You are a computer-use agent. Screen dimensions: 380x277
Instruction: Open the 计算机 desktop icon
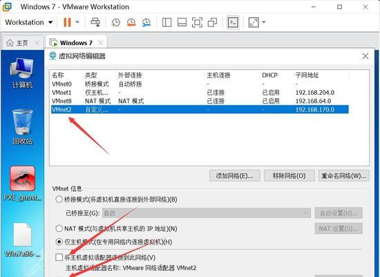pyautogui.click(x=22, y=73)
